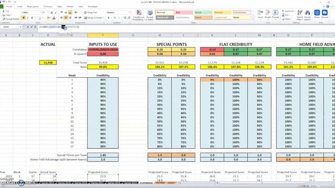Select the Correlation sheet tab
This screenshot has width=335, height=188.
click(x=147, y=183)
